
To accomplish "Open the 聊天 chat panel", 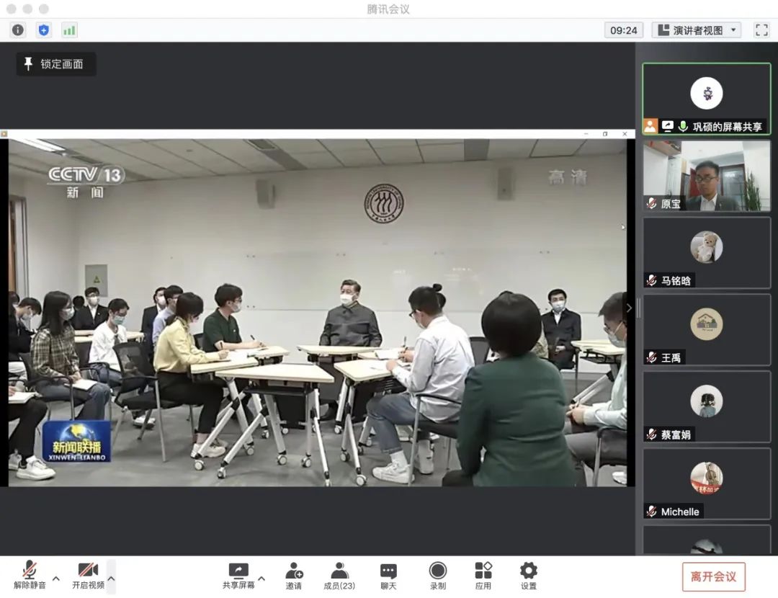I will 388,576.
